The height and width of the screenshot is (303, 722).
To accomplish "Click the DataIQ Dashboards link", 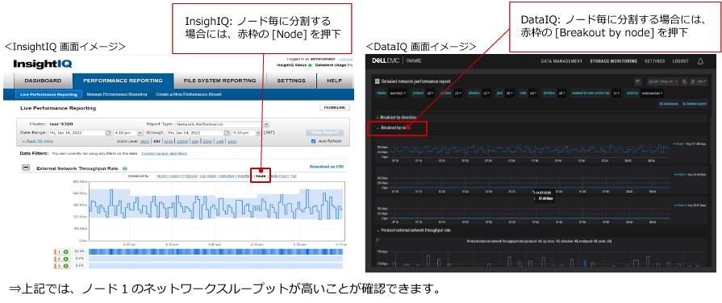I will click(669, 104).
